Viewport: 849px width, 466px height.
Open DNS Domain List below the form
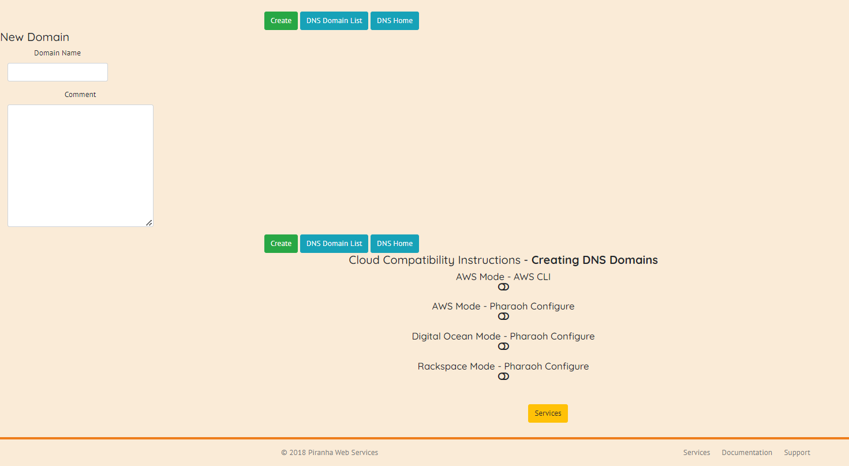[x=334, y=244]
